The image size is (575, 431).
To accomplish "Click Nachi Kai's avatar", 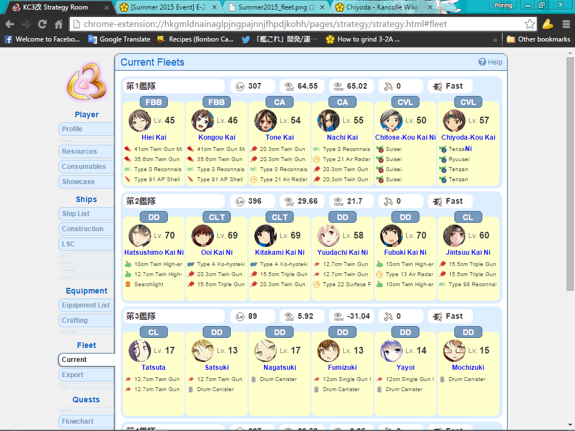I will 328,121.
